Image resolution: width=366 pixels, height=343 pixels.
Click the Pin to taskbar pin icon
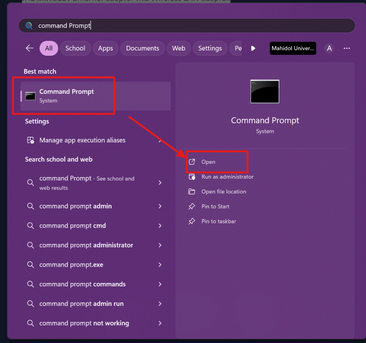point(192,221)
